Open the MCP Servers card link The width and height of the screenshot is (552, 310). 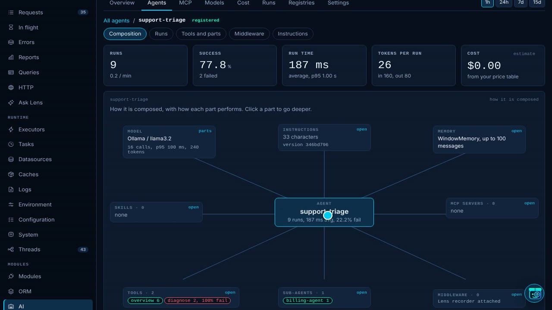(530, 204)
